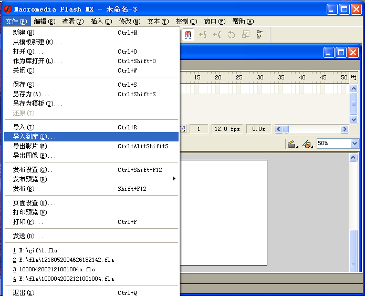Image resolution: width=365 pixels, height=296 pixels.
Task: Open the 50% zoom dropdown arrow
Action: coord(354,143)
